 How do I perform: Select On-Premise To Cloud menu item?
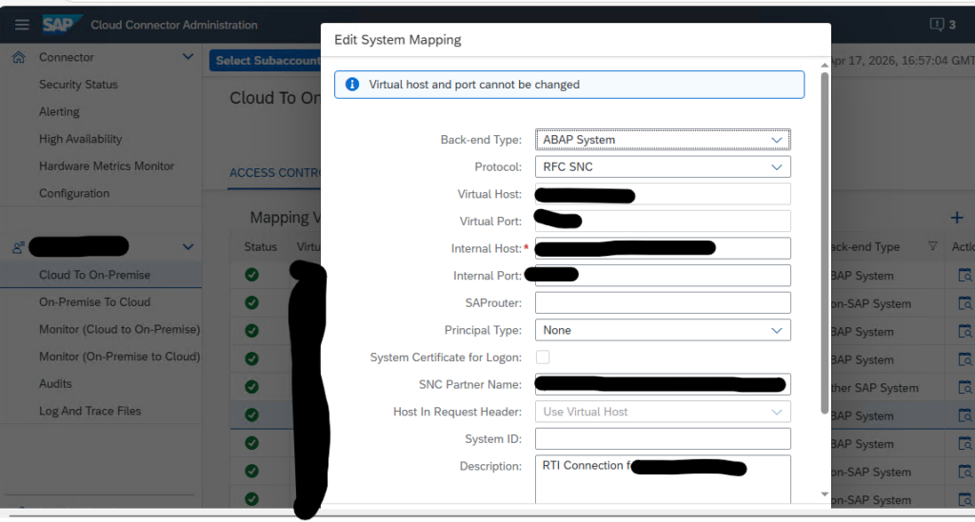[94, 302]
